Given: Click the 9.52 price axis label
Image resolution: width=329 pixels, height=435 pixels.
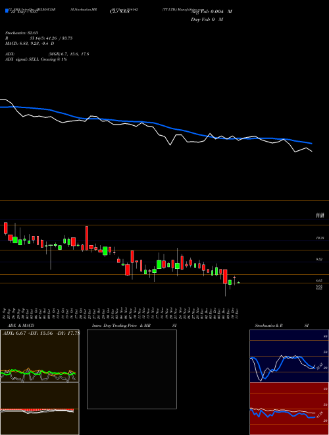Looking at the screenshot, I should (320, 260).
